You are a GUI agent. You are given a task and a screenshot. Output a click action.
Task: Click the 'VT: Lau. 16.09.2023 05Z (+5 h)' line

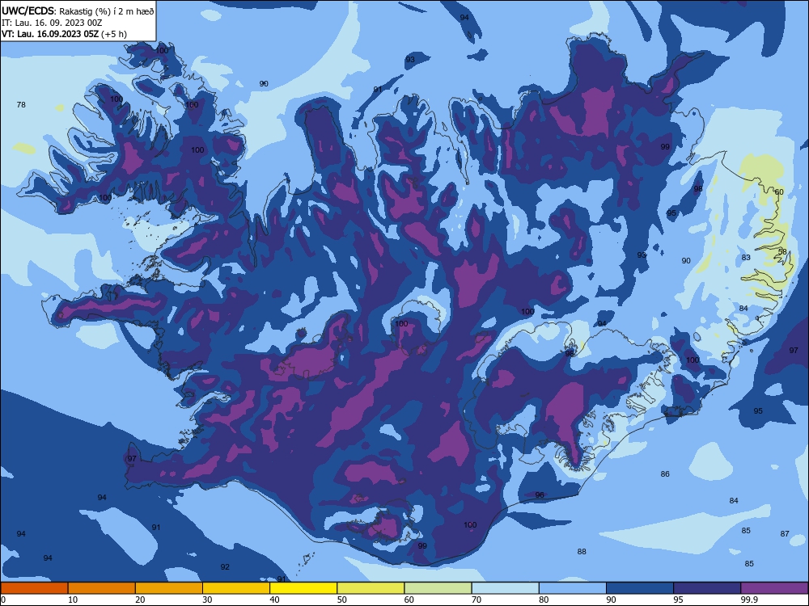pos(64,34)
